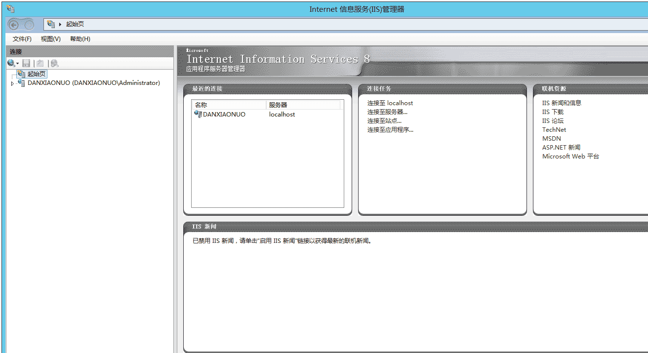Open IIS 新闻和信息 link

point(562,103)
